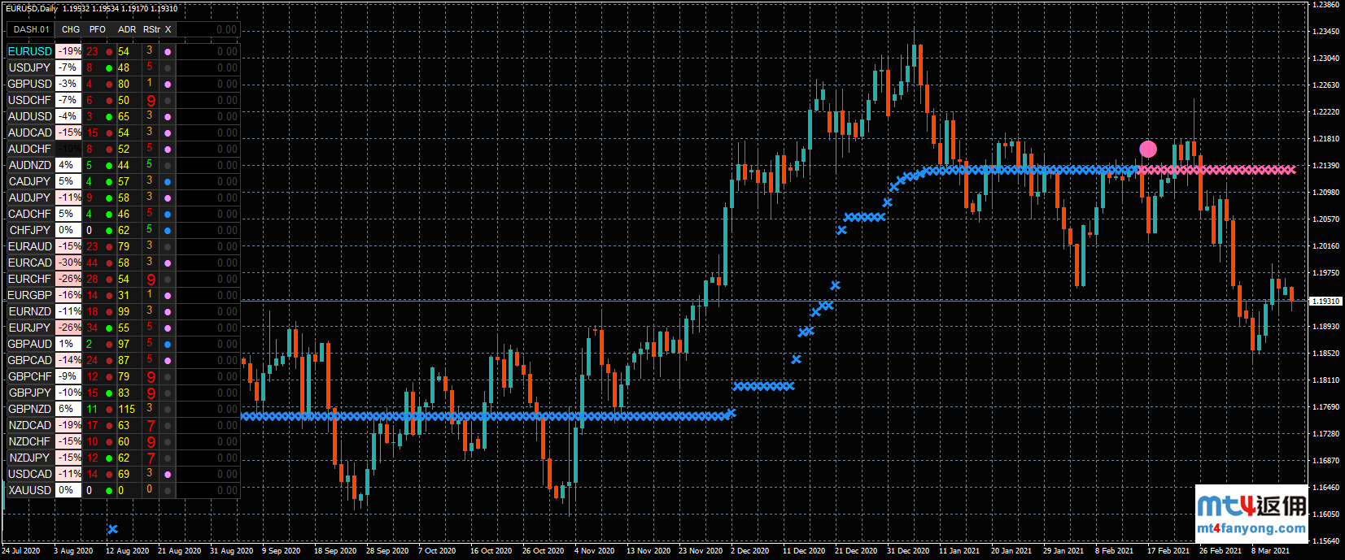The height and width of the screenshot is (560, 1345).
Task: Click the green PFO dot in NZDJPY row
Action: 109,458
